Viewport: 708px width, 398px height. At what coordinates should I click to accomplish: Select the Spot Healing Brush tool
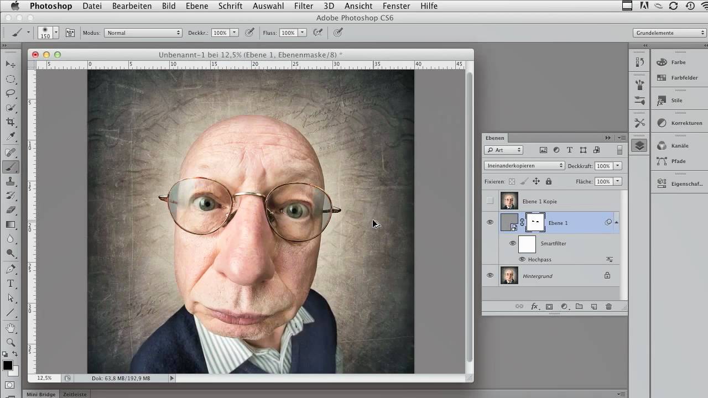11,153
